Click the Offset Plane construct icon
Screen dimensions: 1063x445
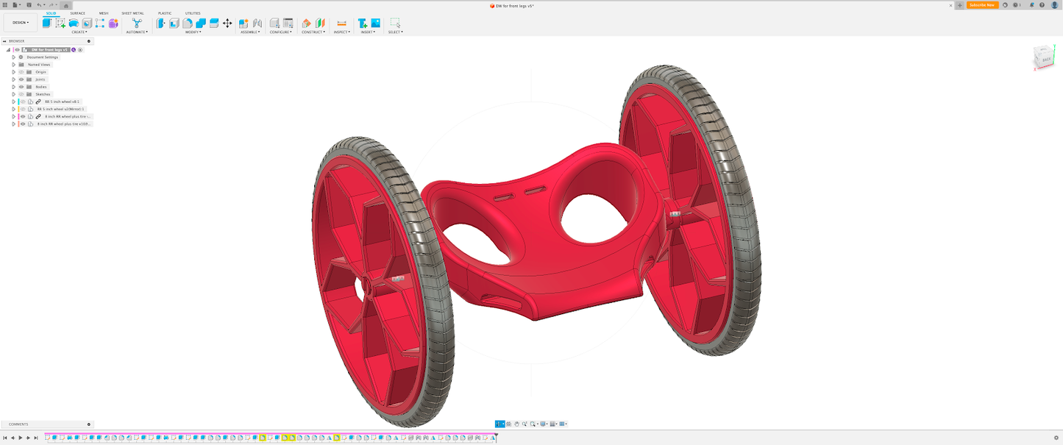(x=307, y=24)
